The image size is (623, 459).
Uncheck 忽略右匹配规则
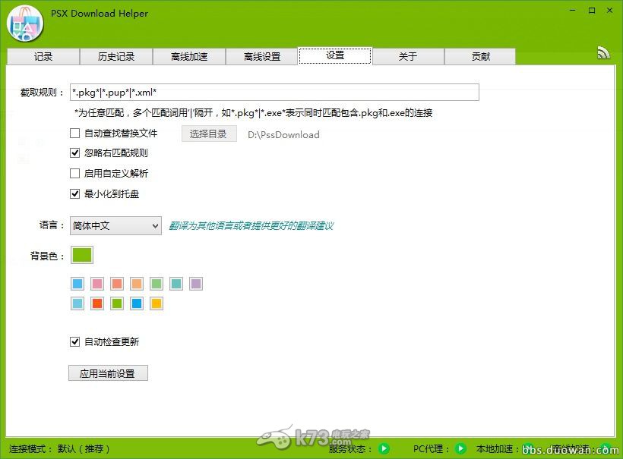click(x=74, y=152)
